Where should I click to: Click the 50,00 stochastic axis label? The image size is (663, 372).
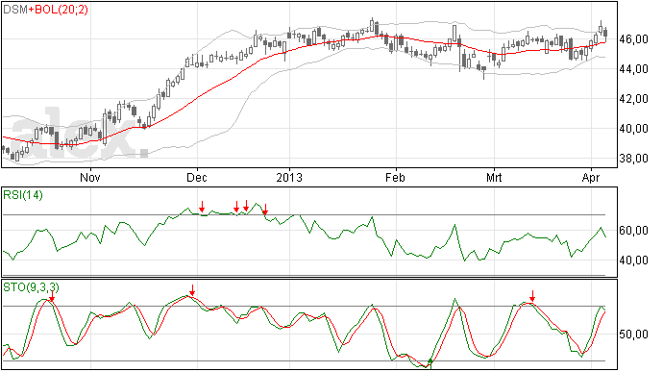click(633, 335)
